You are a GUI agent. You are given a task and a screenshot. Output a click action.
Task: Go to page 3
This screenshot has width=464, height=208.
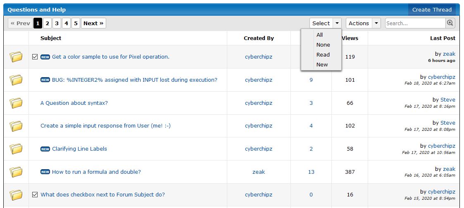(57, 24)
